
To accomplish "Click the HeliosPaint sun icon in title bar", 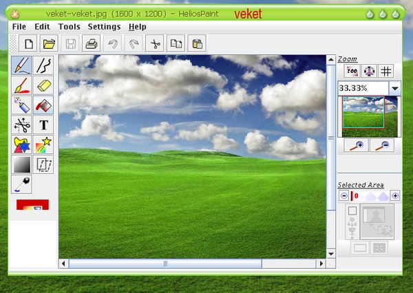I will (15, 14).
